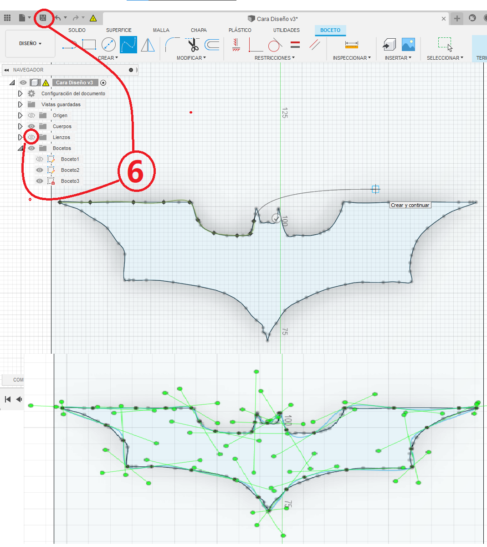Select the Measure ruler tool
Viewport: 487px width, 547px height.
[x=352, y=45]
